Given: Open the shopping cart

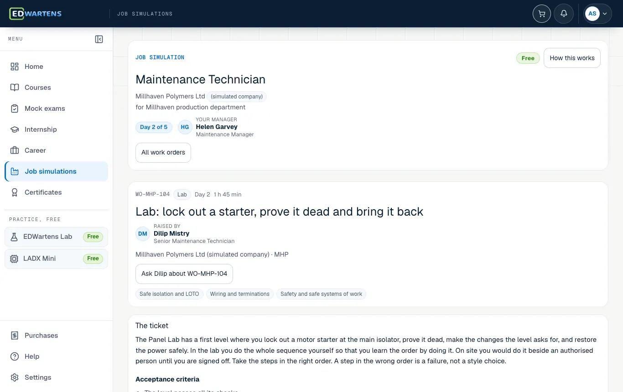Looking at the screenshot, I should pos(542,14).
